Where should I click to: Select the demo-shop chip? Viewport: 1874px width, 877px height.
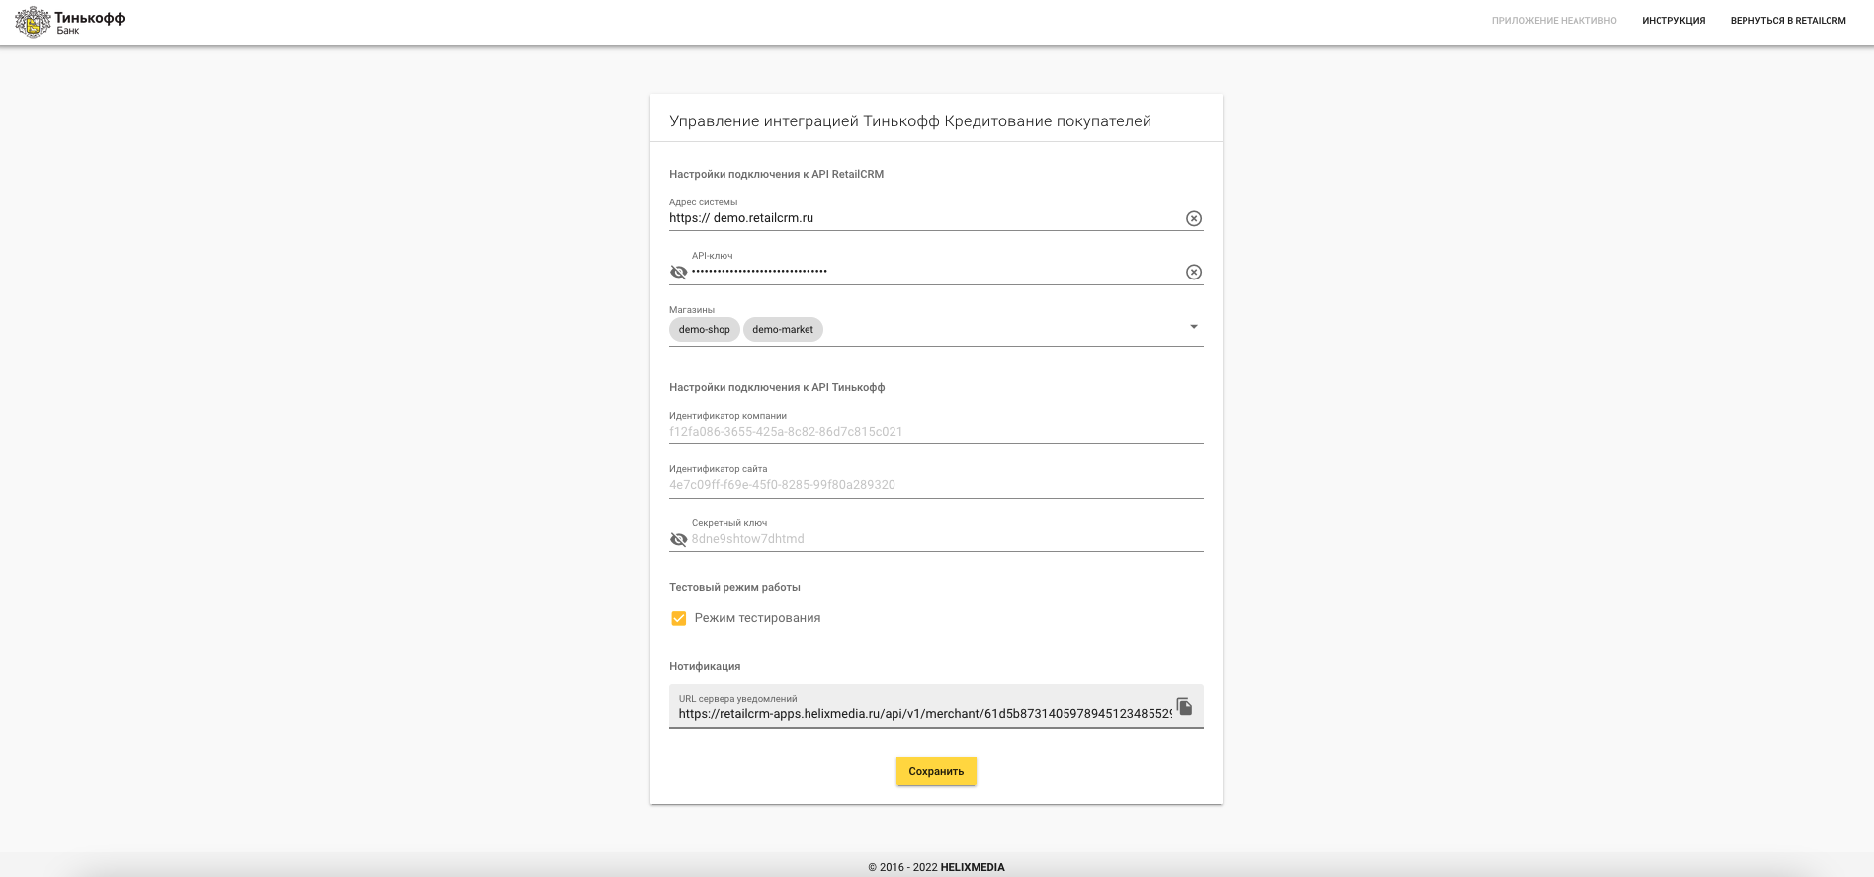click(705, 330)
